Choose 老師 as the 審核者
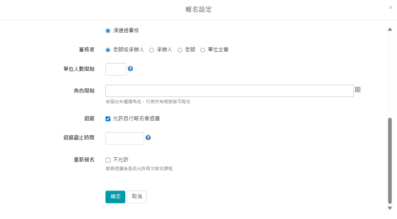This screenshot has width=397, height=219. 180,49
